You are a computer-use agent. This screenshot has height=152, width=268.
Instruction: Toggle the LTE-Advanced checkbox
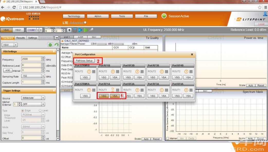click(x=85, y=23)
